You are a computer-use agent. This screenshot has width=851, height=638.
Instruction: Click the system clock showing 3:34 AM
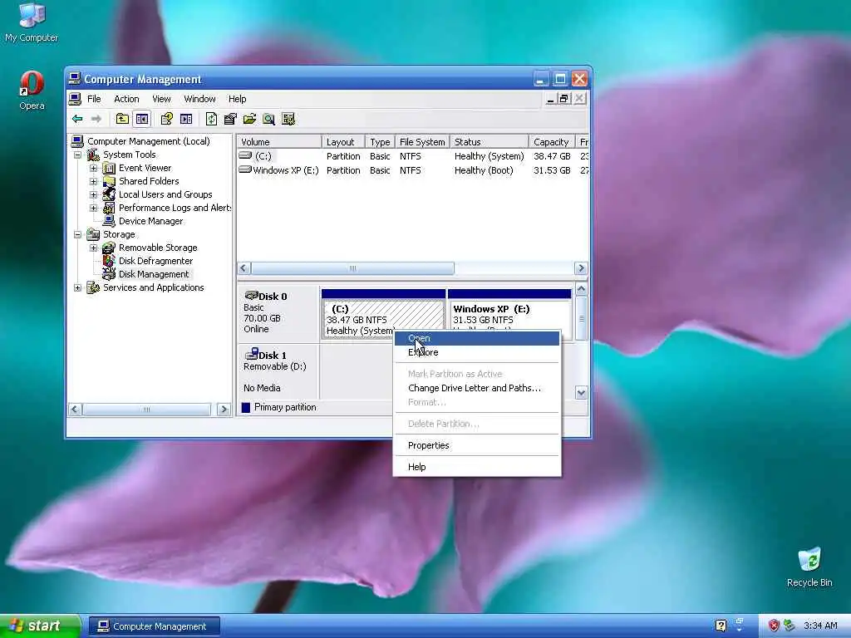[820, 626]
